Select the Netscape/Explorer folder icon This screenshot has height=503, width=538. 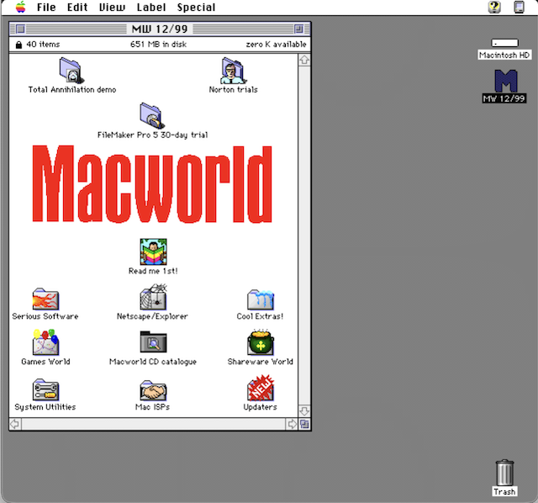(x=153, y=297)
